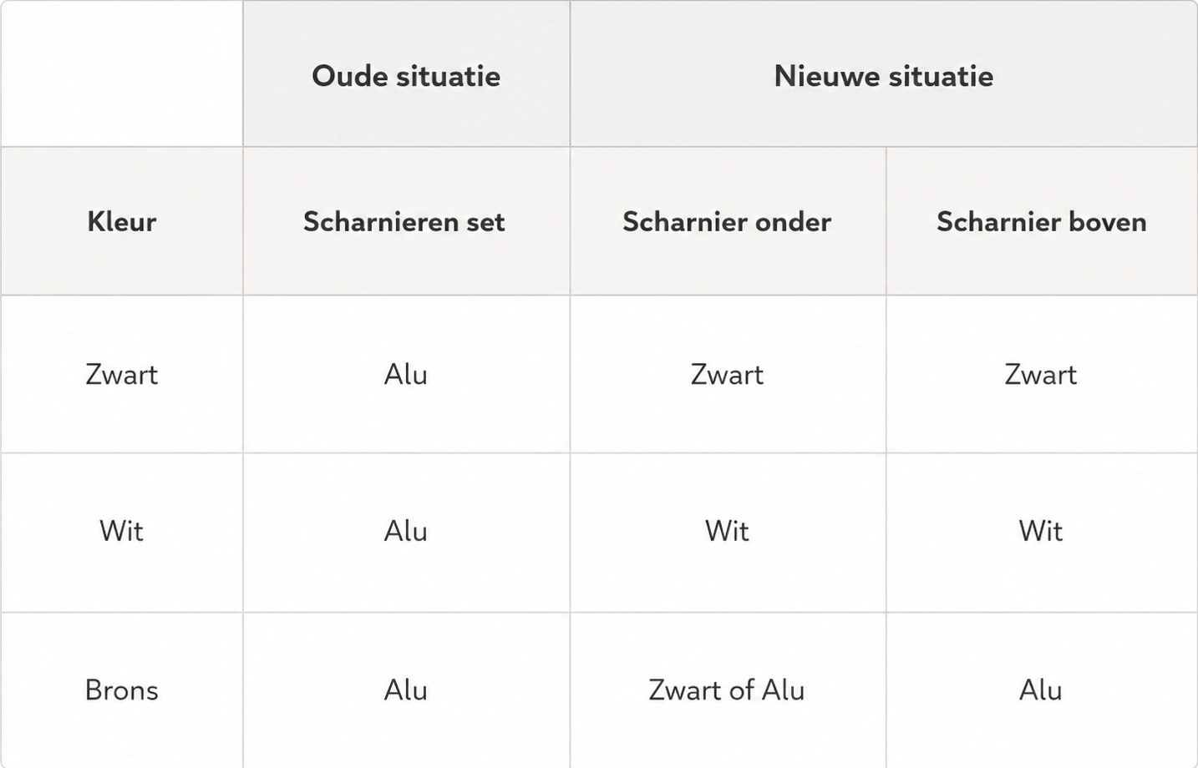Click the "Nieuwe situatie" header cell
This screenshot has width=1198, height=768.
pos(884,75)
